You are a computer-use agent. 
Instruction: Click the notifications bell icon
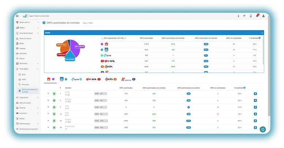(x=257, y=16)
